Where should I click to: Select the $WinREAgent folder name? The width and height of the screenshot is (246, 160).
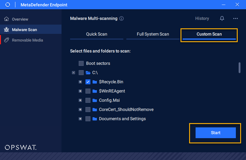pos(112,91)
